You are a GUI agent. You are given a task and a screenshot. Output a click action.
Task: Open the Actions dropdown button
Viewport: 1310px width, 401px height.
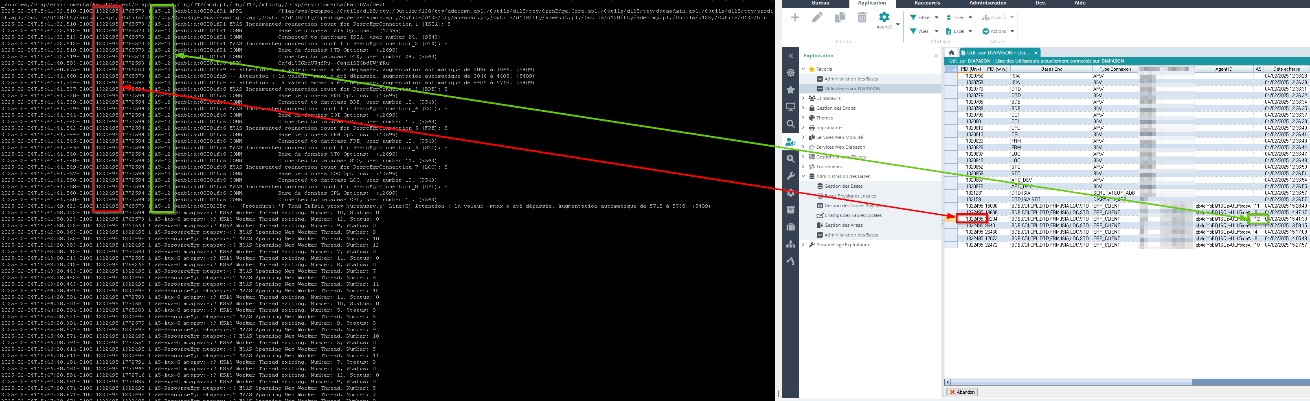[998, 31]
